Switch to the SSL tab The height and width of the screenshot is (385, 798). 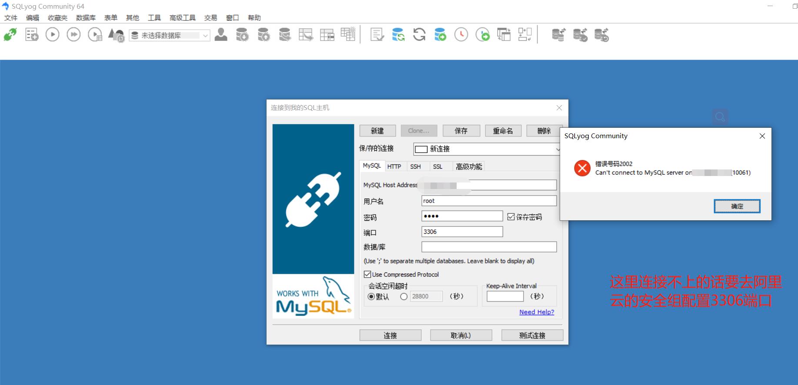(x=438, y=166)
